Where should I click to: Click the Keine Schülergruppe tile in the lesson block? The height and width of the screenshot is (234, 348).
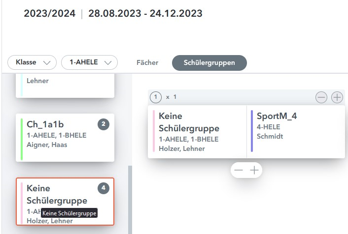pyautogui.click(x=197, y=131)
